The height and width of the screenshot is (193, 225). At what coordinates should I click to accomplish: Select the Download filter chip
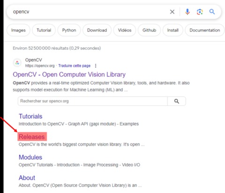click(97, 30)
